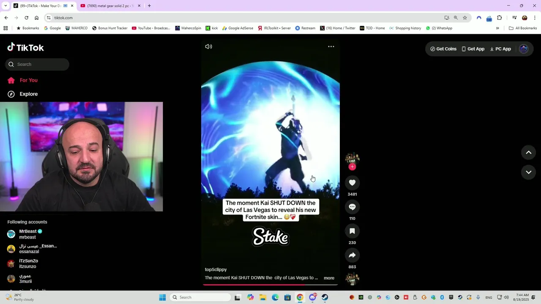The image size is (541, 304).
Task: Mute the TikTok video sound
Action: pos(208,46)
